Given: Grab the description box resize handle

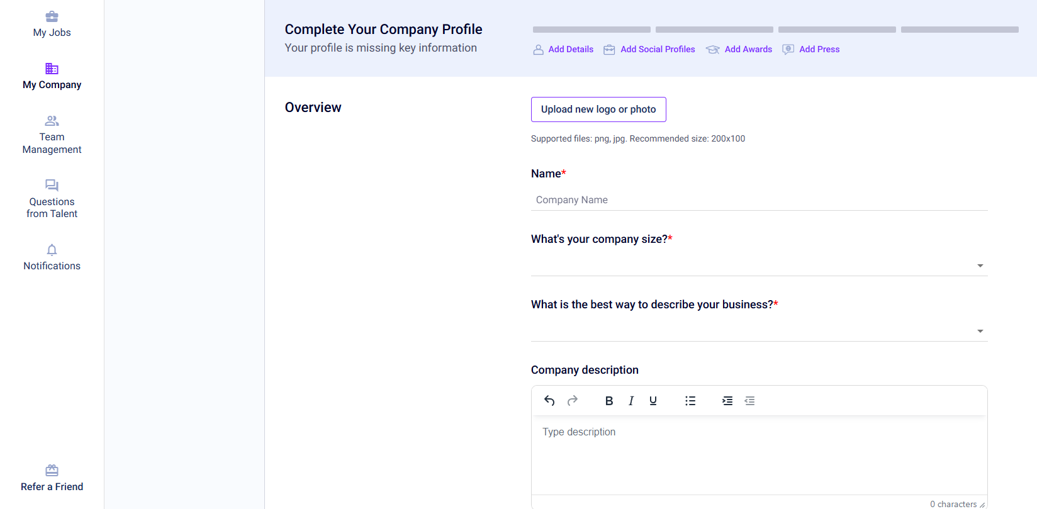Looking at the screenshot, I should point(982,505).
